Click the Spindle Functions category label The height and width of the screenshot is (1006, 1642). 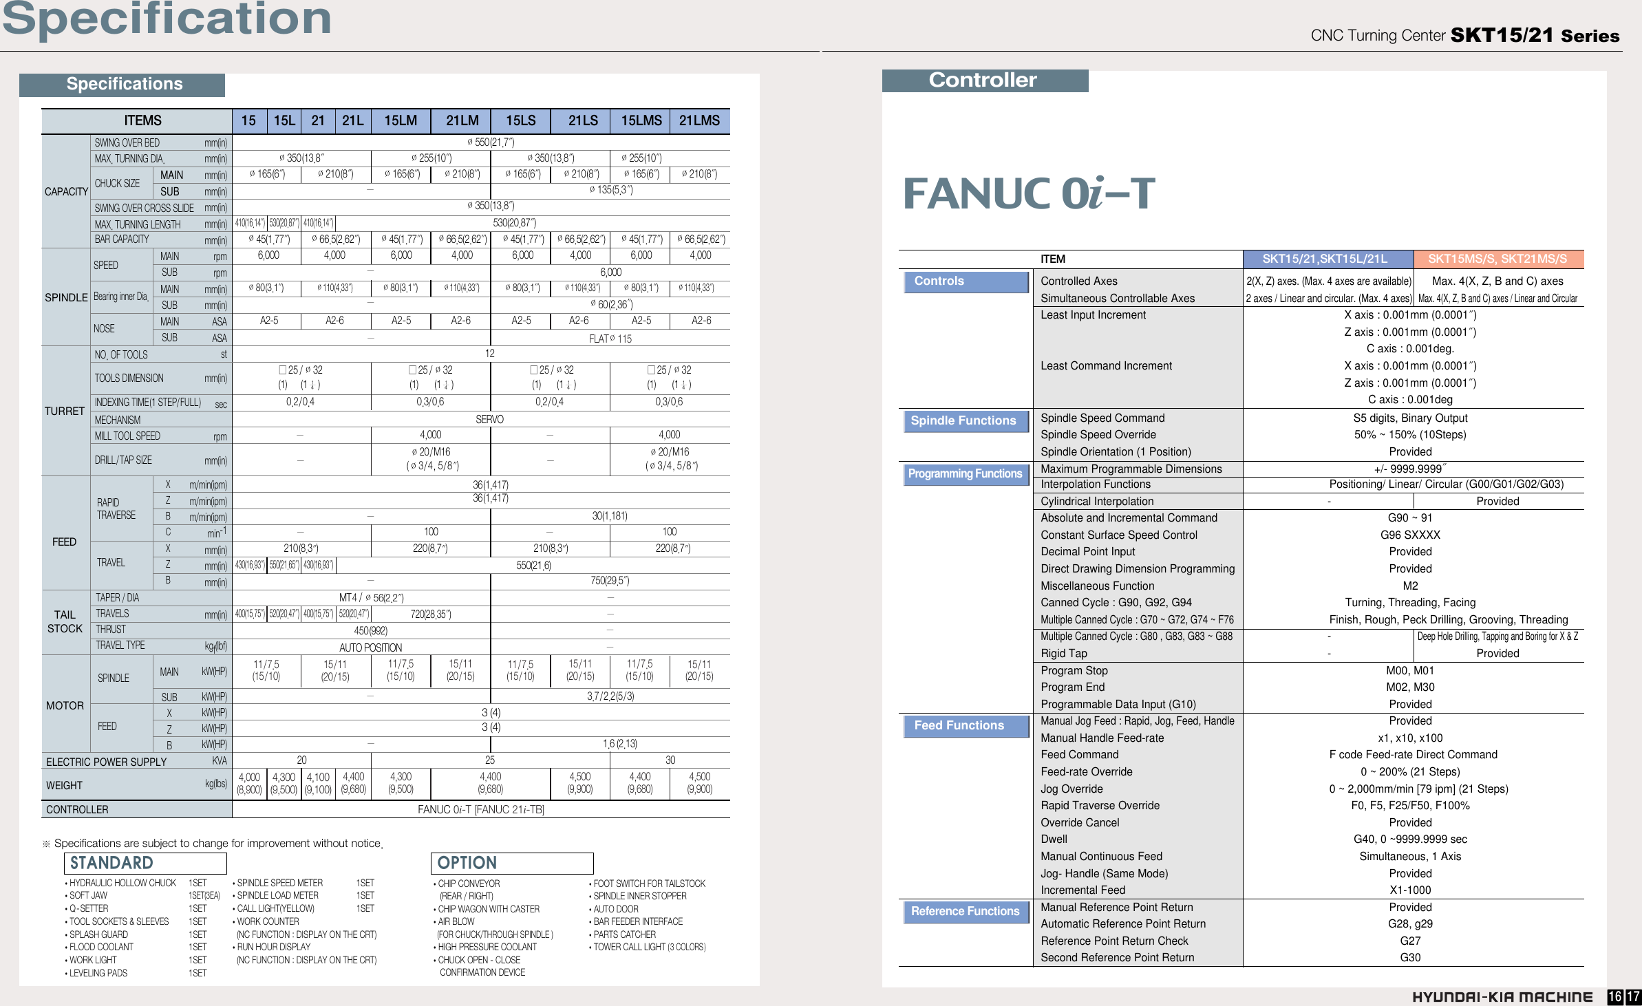[966, 420]
